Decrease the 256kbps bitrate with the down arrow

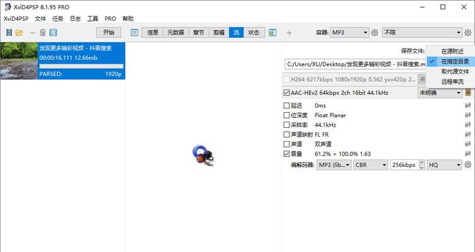point(422,168)
